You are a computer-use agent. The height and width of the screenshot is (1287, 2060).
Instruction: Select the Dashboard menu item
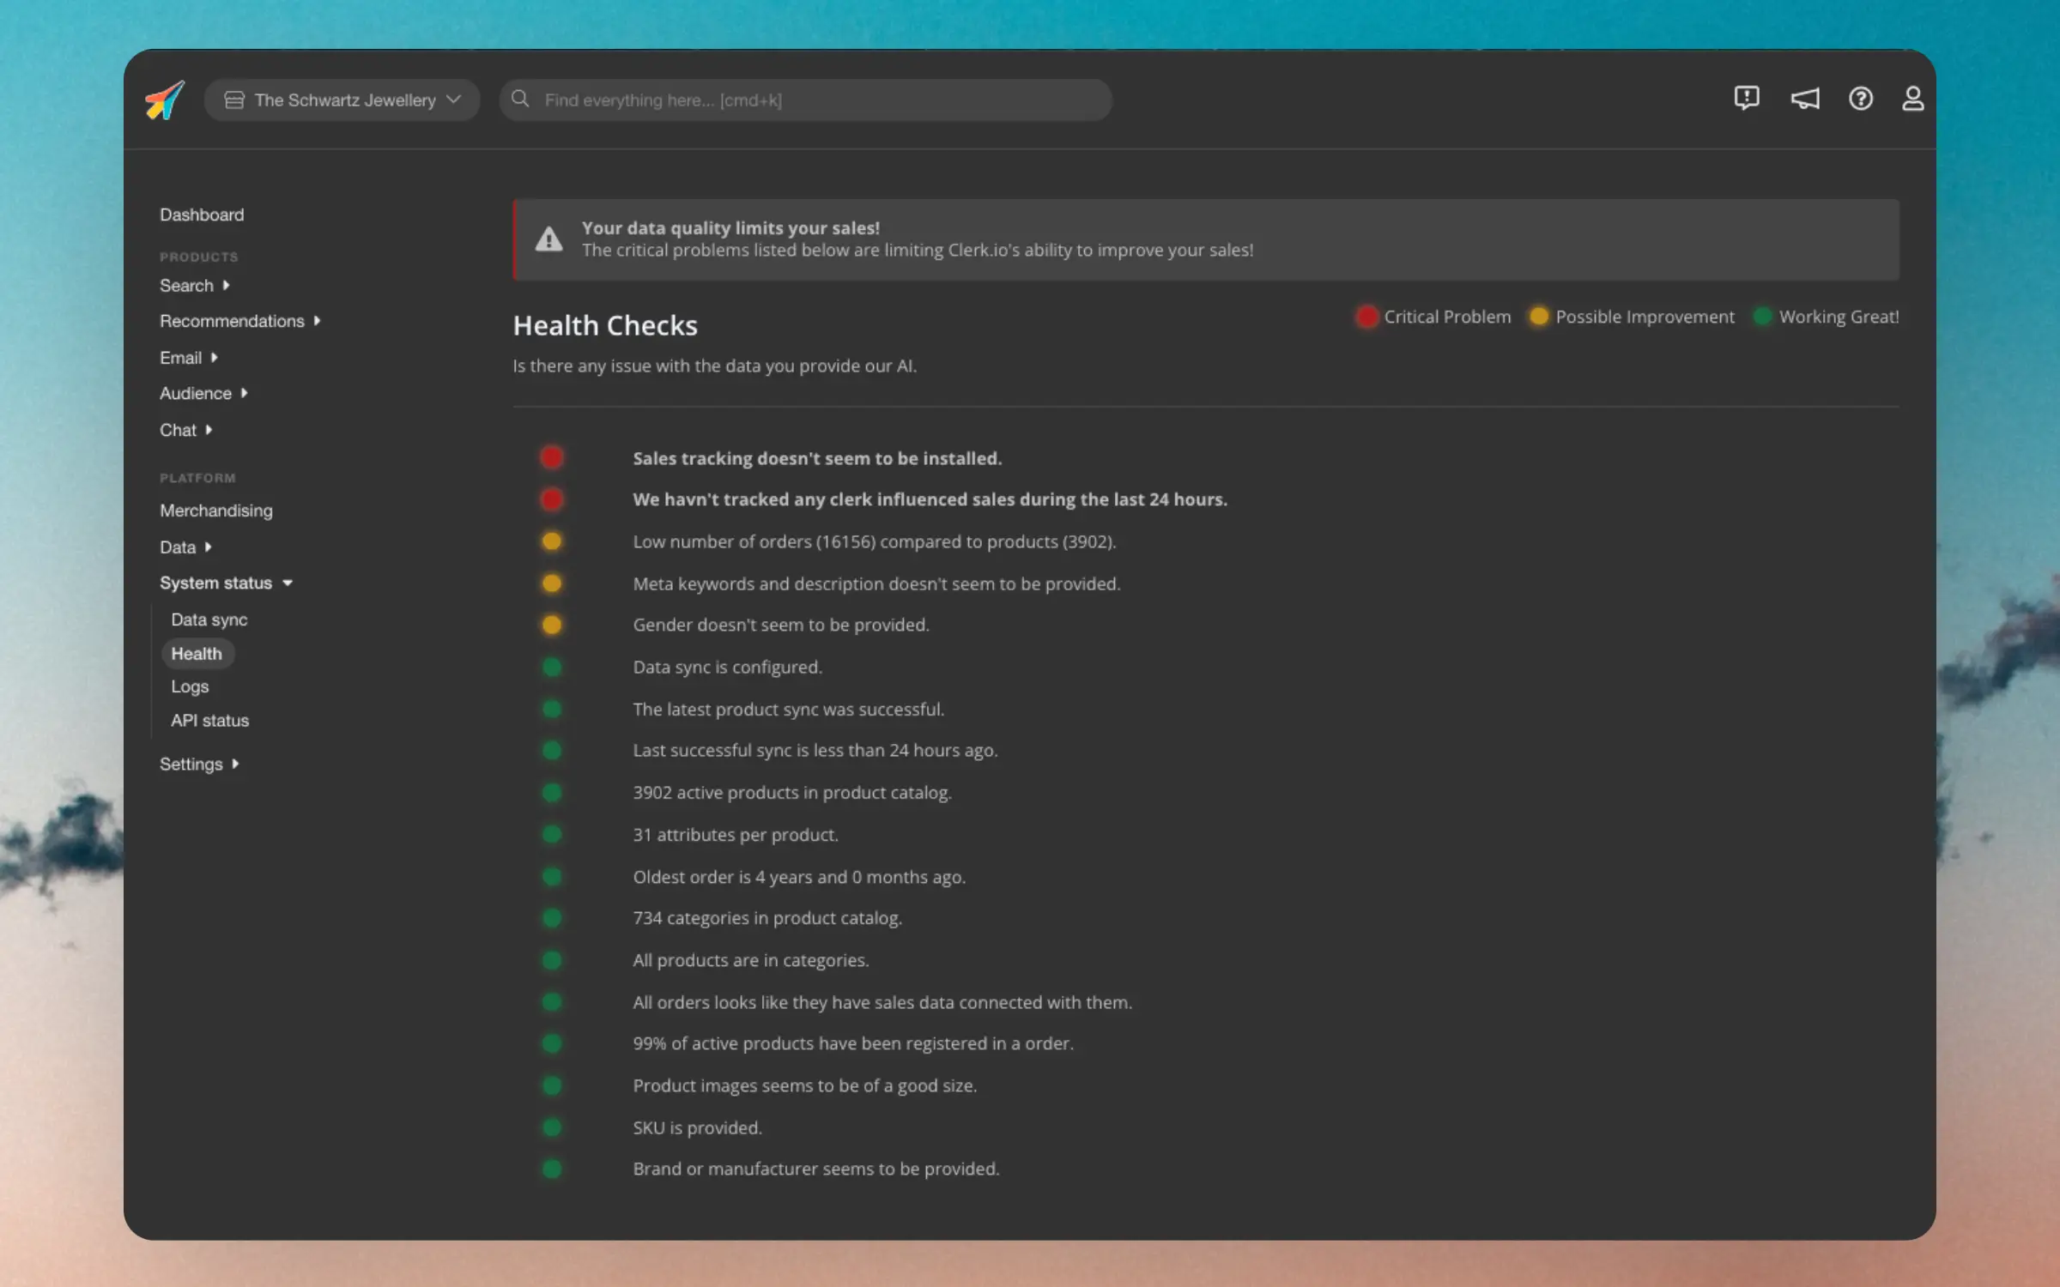(202, 215)
